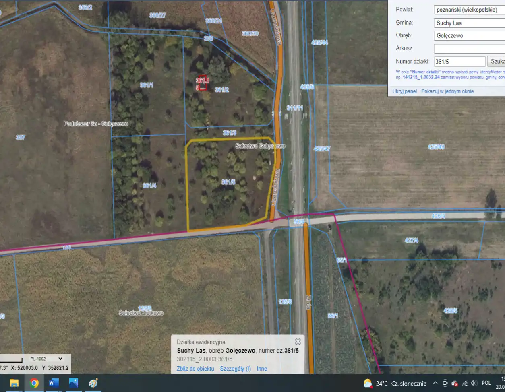Viewport: 505px width, 392px height.
Task: Click the Numer działki field with 361/5
Action: pos(459,62)
